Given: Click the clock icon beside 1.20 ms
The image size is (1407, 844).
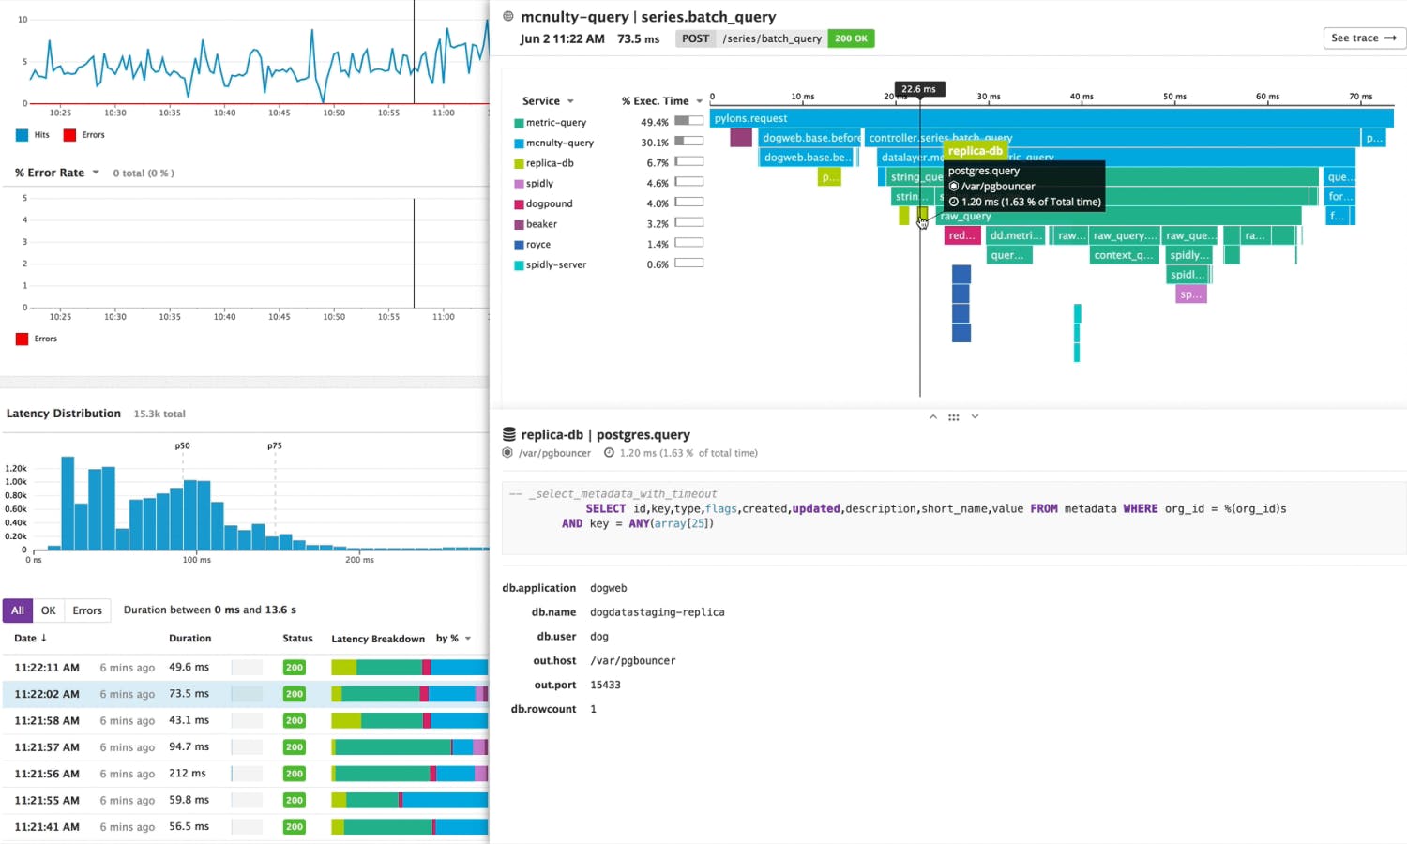Looking at the screenshot, I should [x=609, y=453].
